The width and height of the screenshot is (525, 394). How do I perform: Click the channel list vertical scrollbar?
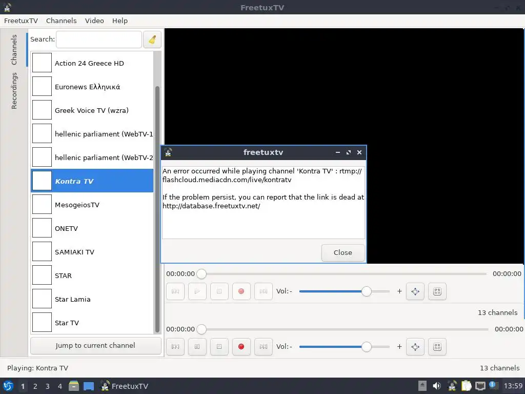pyautogui.click(x=157, y=209)
